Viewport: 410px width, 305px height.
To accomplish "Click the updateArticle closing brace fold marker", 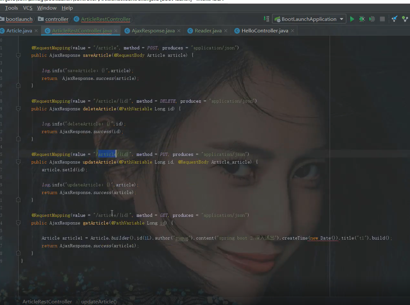I will pos(18,199).
